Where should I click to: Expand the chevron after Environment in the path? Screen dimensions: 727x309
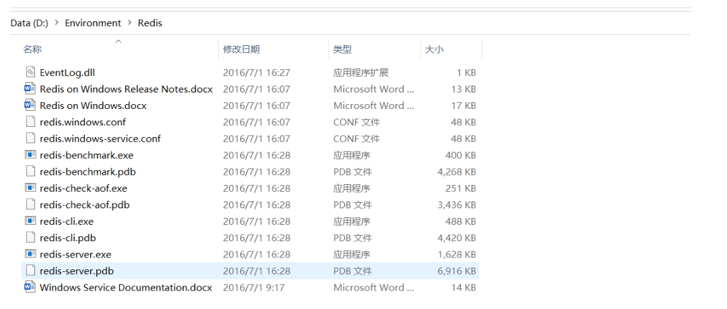pos(130,23)
